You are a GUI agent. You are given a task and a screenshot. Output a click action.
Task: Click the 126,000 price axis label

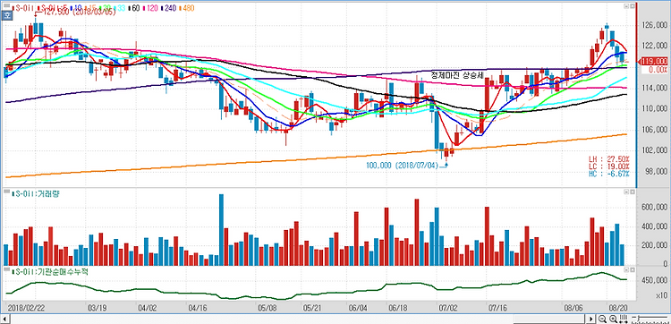pyautogui.click(x=654, y=25)
